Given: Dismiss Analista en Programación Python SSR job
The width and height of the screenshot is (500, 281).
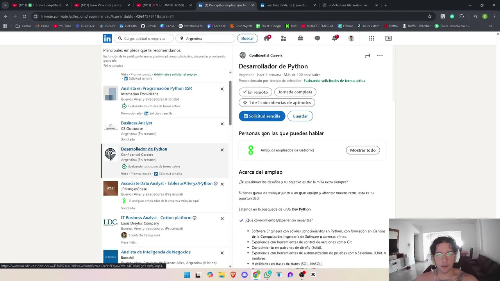Looking at the screenshot, I should click(x=222, y=89).
